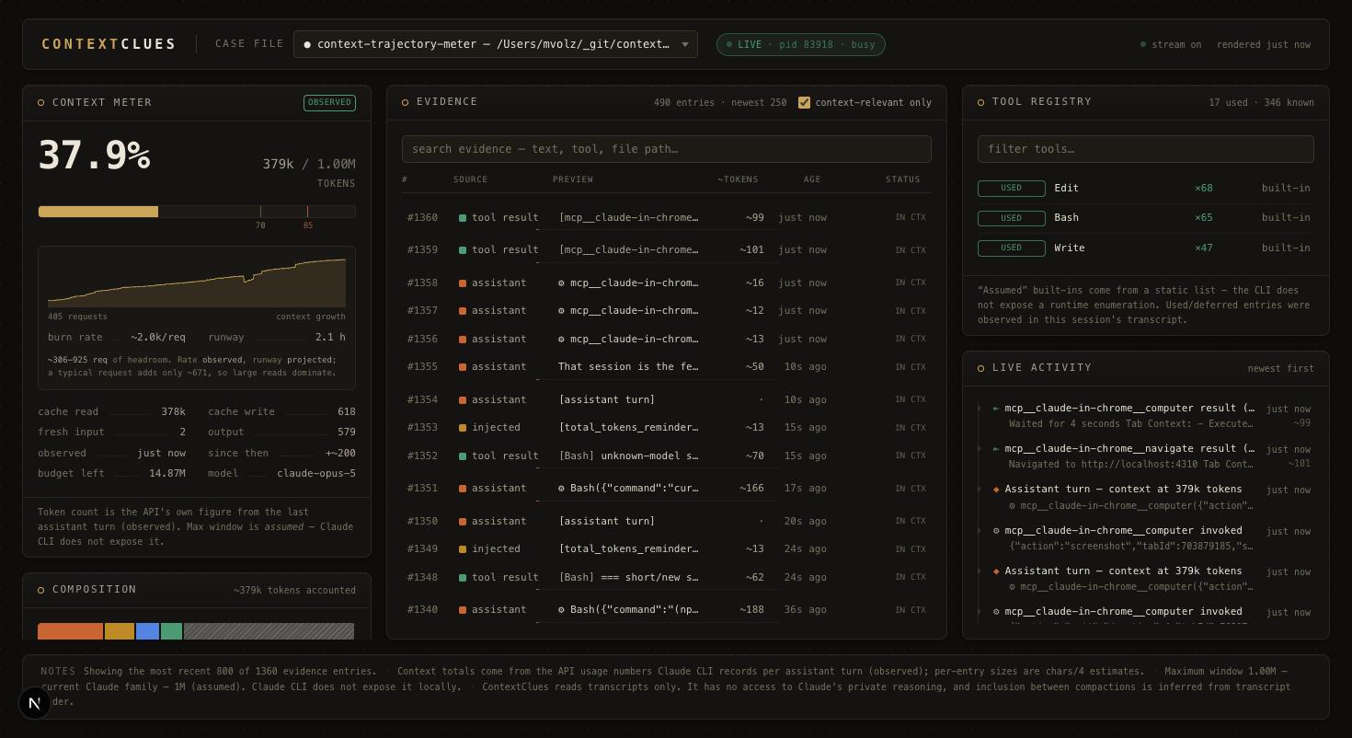Sort evidence by the SOURCE column
This screenshot has height=738, width=1352.
470,179
